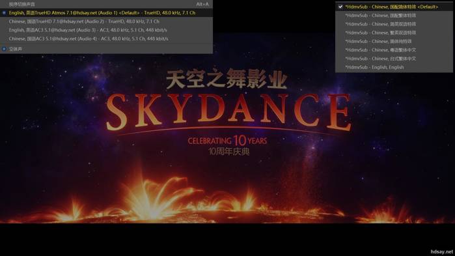
Task: Choose HdmvSub Chinese '繁英双语特效' subtitle
Action: point(394,33)
